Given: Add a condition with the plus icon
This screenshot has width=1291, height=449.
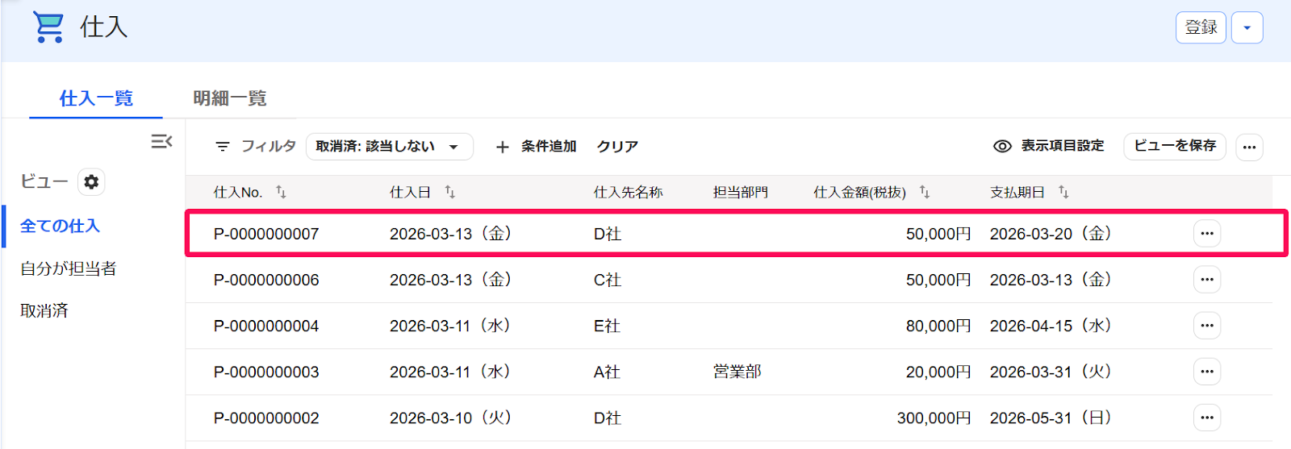Looking at the screenshot, I should click(x=502, y=147).
